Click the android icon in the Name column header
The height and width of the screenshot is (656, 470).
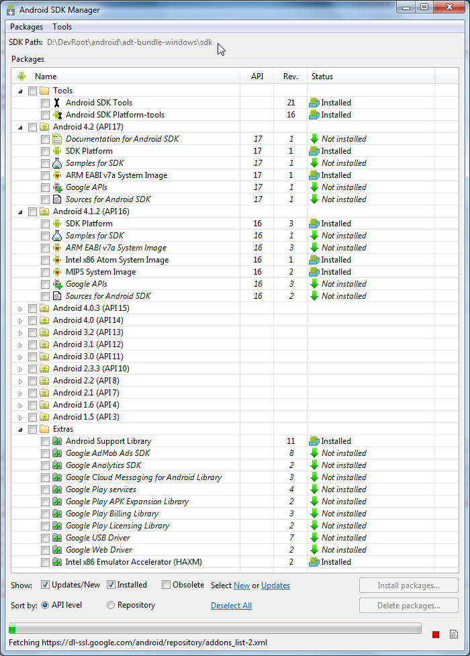coord(21,77)
